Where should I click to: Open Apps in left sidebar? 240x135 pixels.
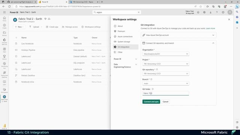[x=4, y=50]
